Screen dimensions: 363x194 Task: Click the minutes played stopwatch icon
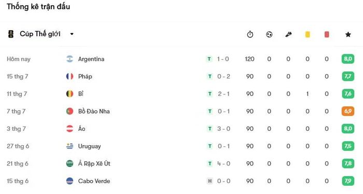pyautogui.click(x=250, y=34)
